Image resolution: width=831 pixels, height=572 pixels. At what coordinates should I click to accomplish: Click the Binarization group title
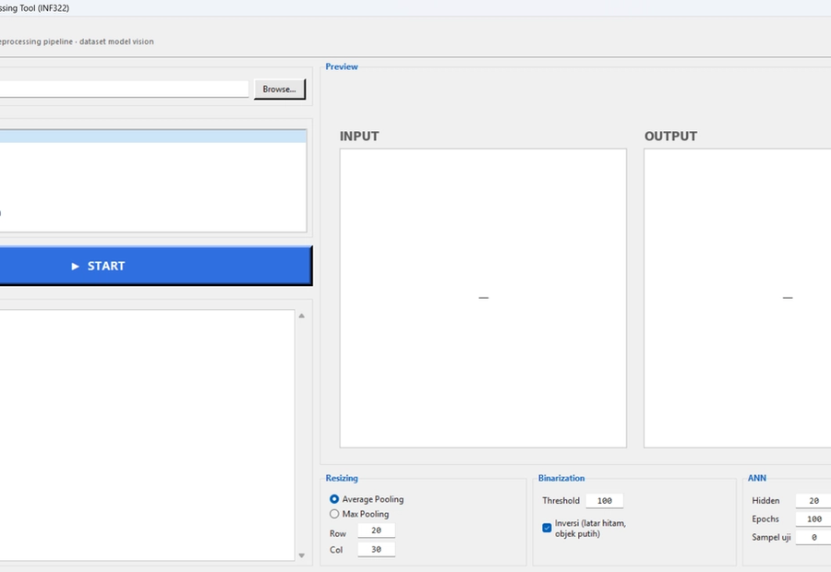561,478
